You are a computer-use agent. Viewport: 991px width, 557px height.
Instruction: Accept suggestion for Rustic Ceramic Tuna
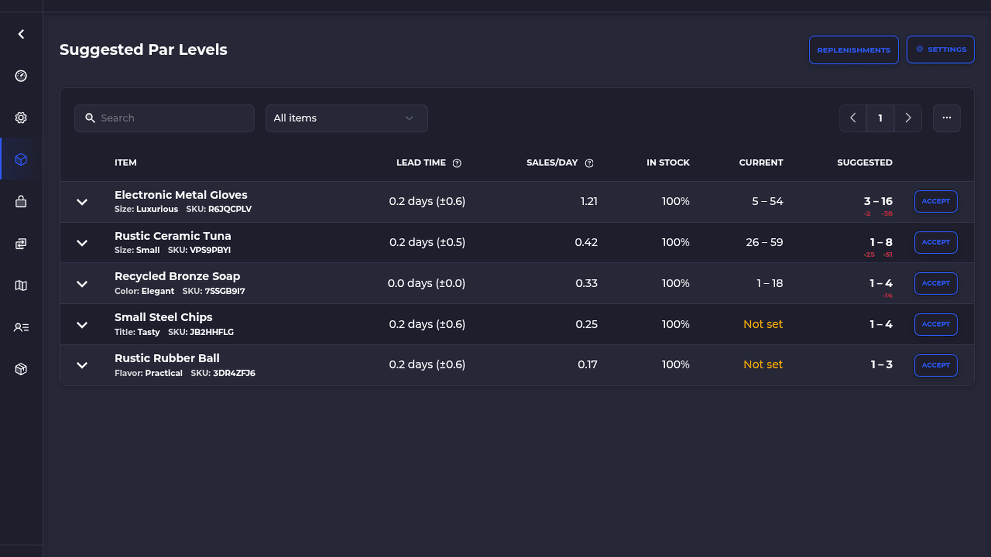936,242
